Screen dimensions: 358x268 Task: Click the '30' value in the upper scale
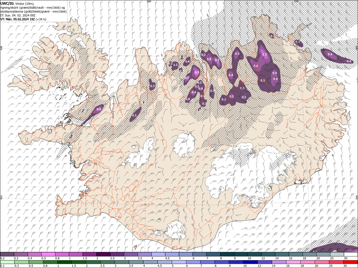[x=346, y=258]
